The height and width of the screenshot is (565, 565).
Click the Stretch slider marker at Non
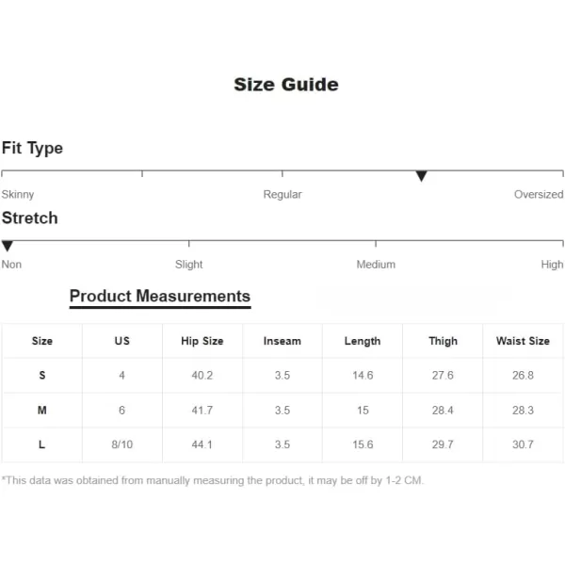[8, 246]
